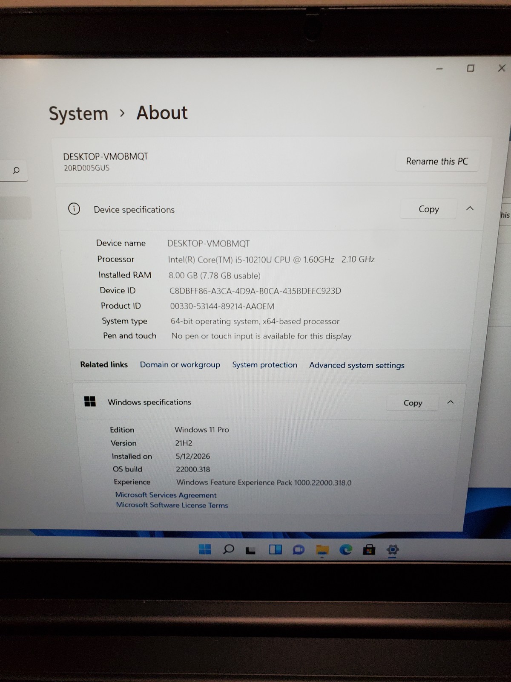Click the OS build value 22000.318
The image size is (511, 682).
(193, 469)
